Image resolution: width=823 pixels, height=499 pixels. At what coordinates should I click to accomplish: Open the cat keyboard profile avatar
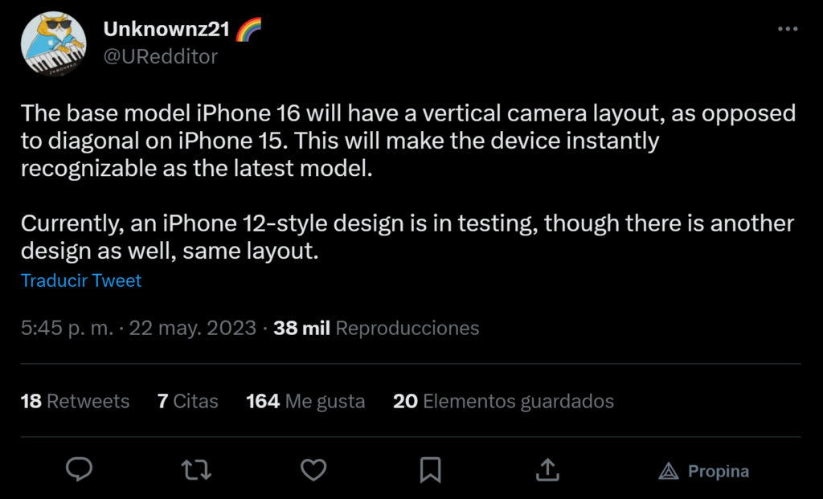(54, 43)
